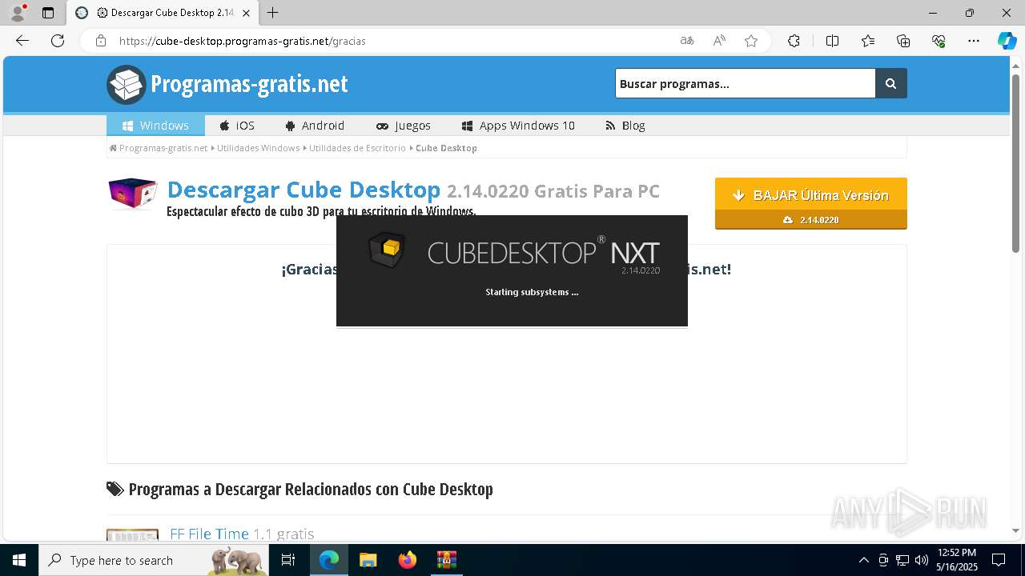1025x576 pixels.
Task: Open a new browser tab
Action: tap(273, 13)
